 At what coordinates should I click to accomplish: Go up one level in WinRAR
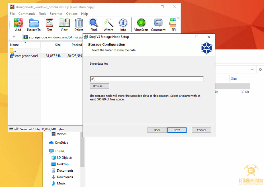click(14, 37)
